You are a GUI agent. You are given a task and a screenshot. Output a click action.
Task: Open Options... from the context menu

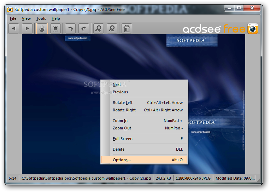click(144, 160)
